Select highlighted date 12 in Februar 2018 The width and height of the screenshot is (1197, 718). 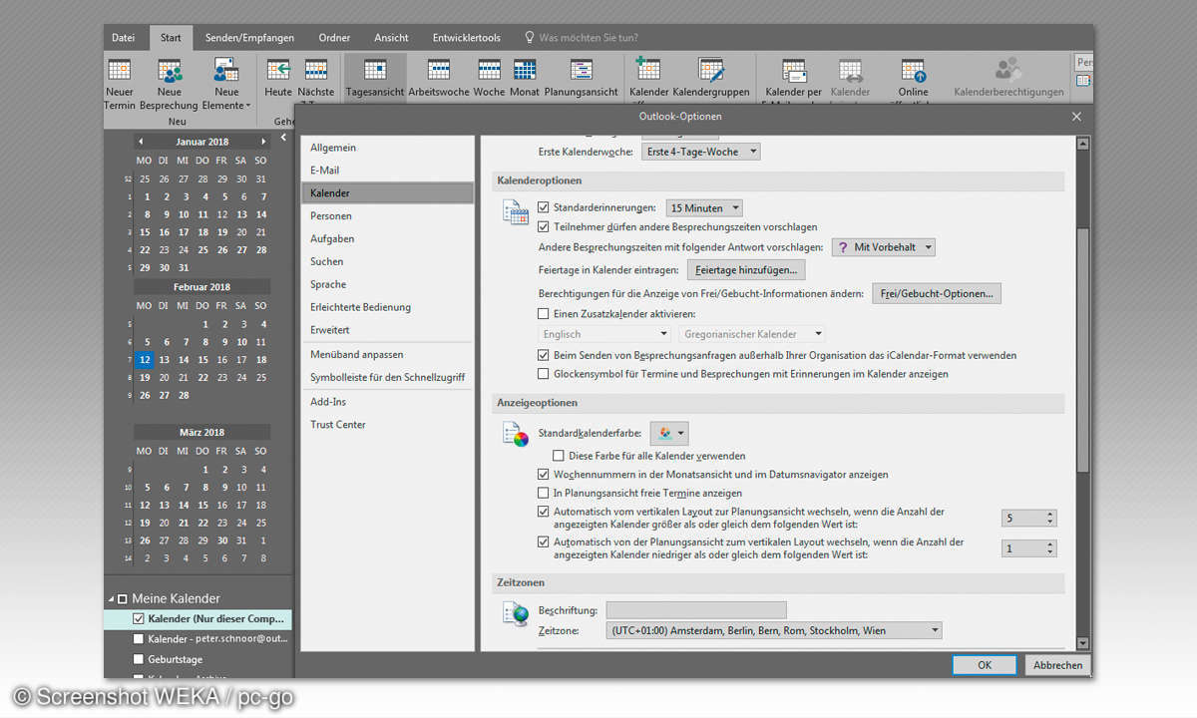145,360
